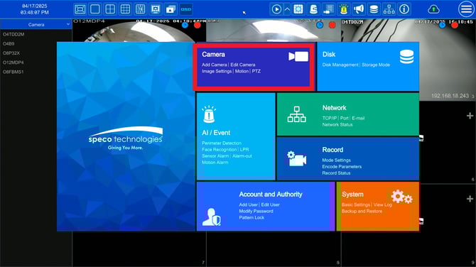Open Network Status link
476x267 pixels.
pyautogui.click(x=337, y=124)
